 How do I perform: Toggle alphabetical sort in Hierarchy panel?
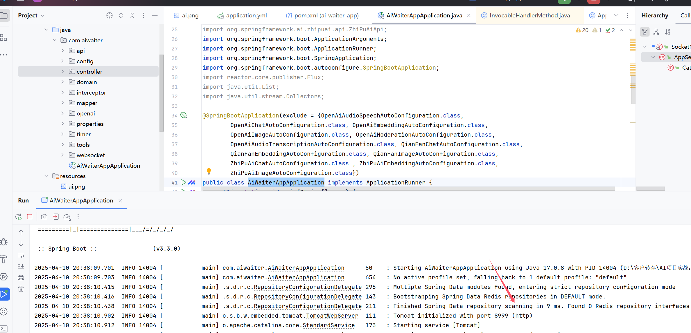[x=668, y=32]
